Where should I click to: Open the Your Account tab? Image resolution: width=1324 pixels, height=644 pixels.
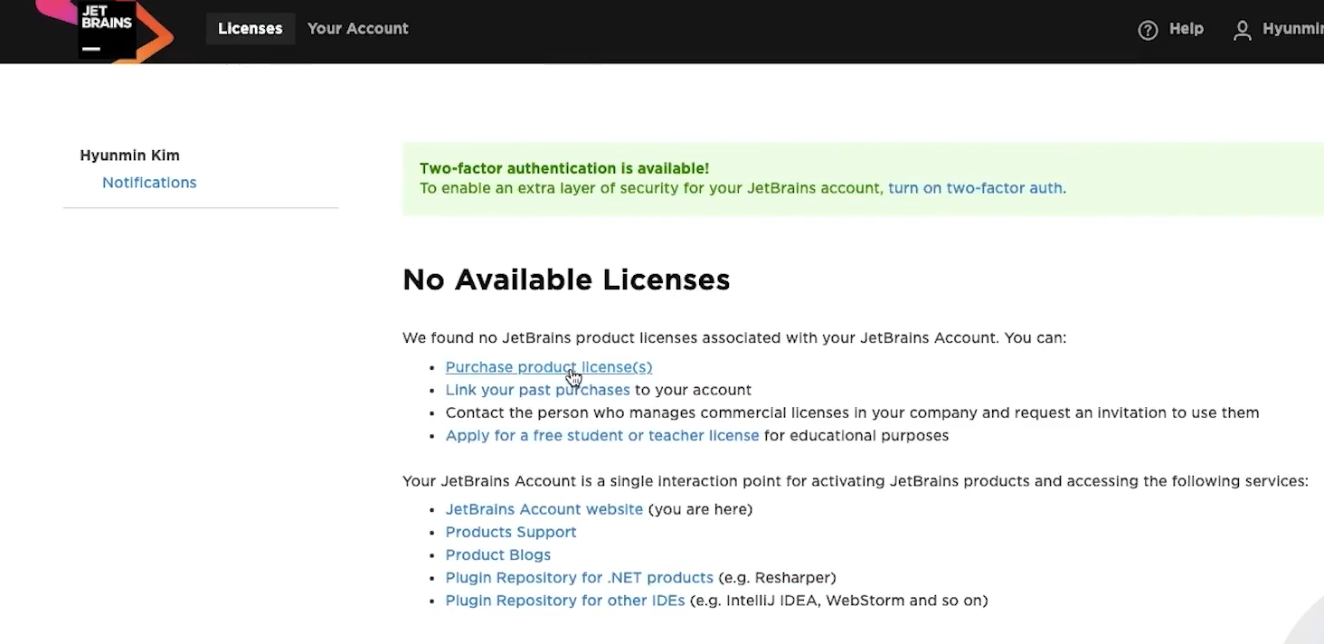(358, 29)
